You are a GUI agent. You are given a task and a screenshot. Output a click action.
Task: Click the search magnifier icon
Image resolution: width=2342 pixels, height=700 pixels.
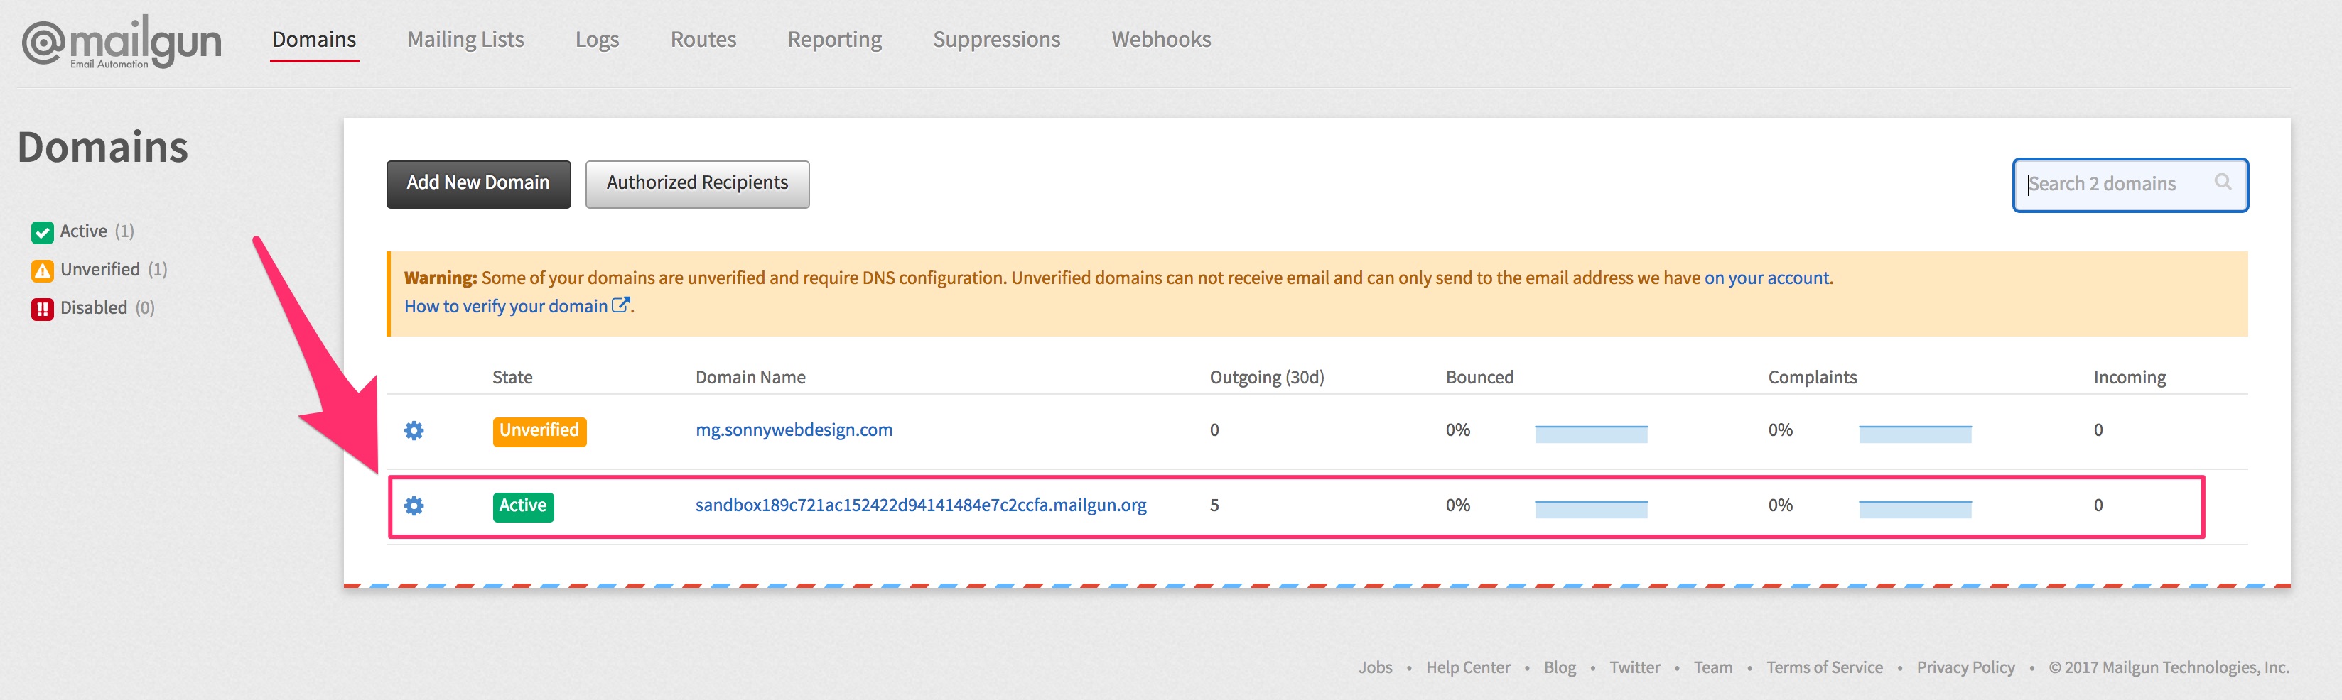pos(2223,182)
